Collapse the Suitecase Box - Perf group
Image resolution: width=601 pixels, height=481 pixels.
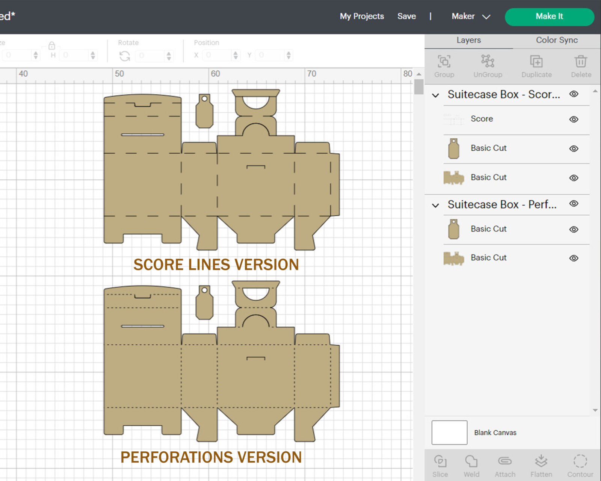coord(435,206)
